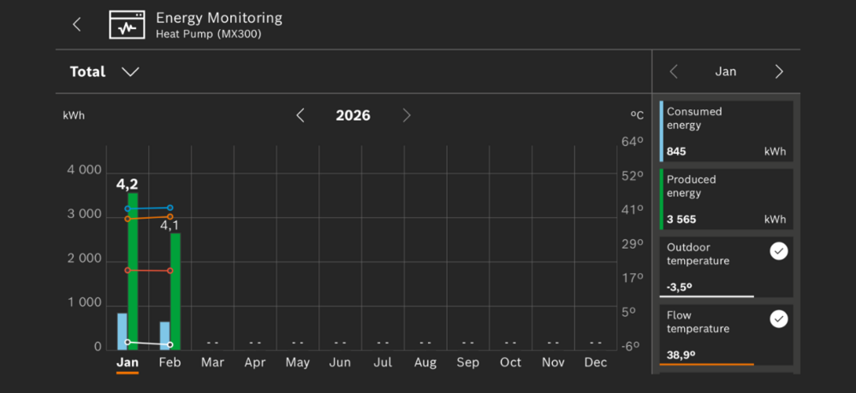Click the orange flow temperature point for February
Screen dimensions: 856x393
pos(170,217)
